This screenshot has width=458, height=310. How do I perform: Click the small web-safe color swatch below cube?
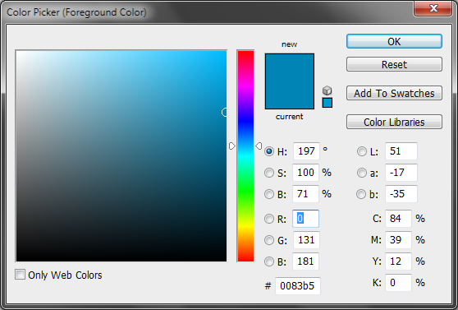[x=327, y=103]
